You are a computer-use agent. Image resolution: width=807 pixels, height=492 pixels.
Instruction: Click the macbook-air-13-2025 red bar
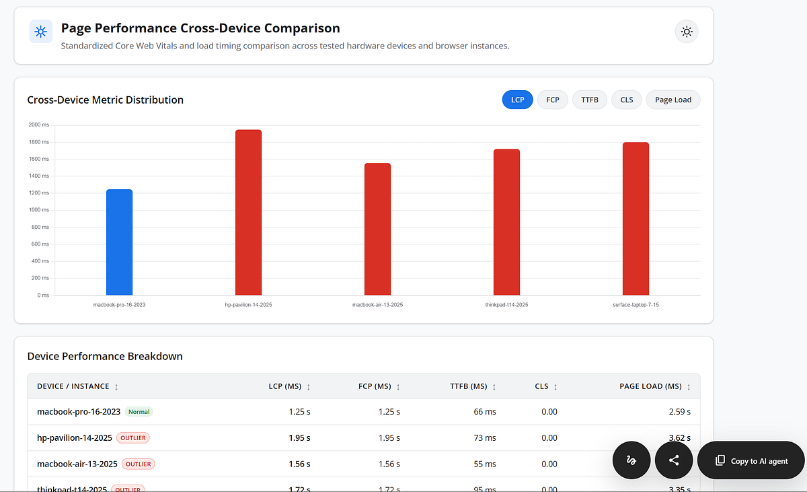(x=377, y=230)
